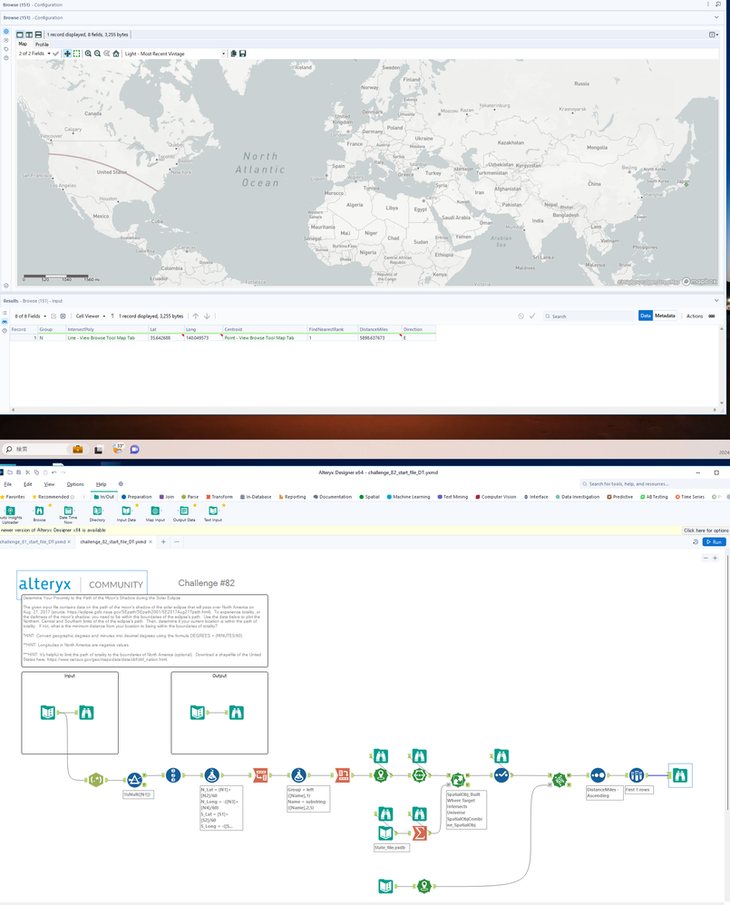Image resolution: width=730 pixels, height=905 pixels.
Task: Click the map home extent icon
Action: pos(116,54)
